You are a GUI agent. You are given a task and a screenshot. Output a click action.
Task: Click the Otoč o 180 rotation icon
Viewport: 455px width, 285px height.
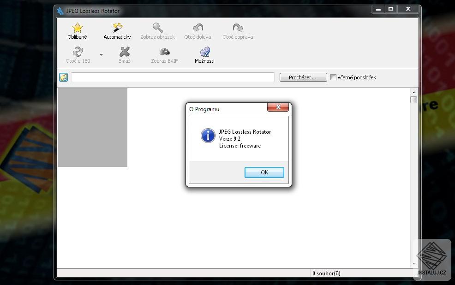point(77,51)
